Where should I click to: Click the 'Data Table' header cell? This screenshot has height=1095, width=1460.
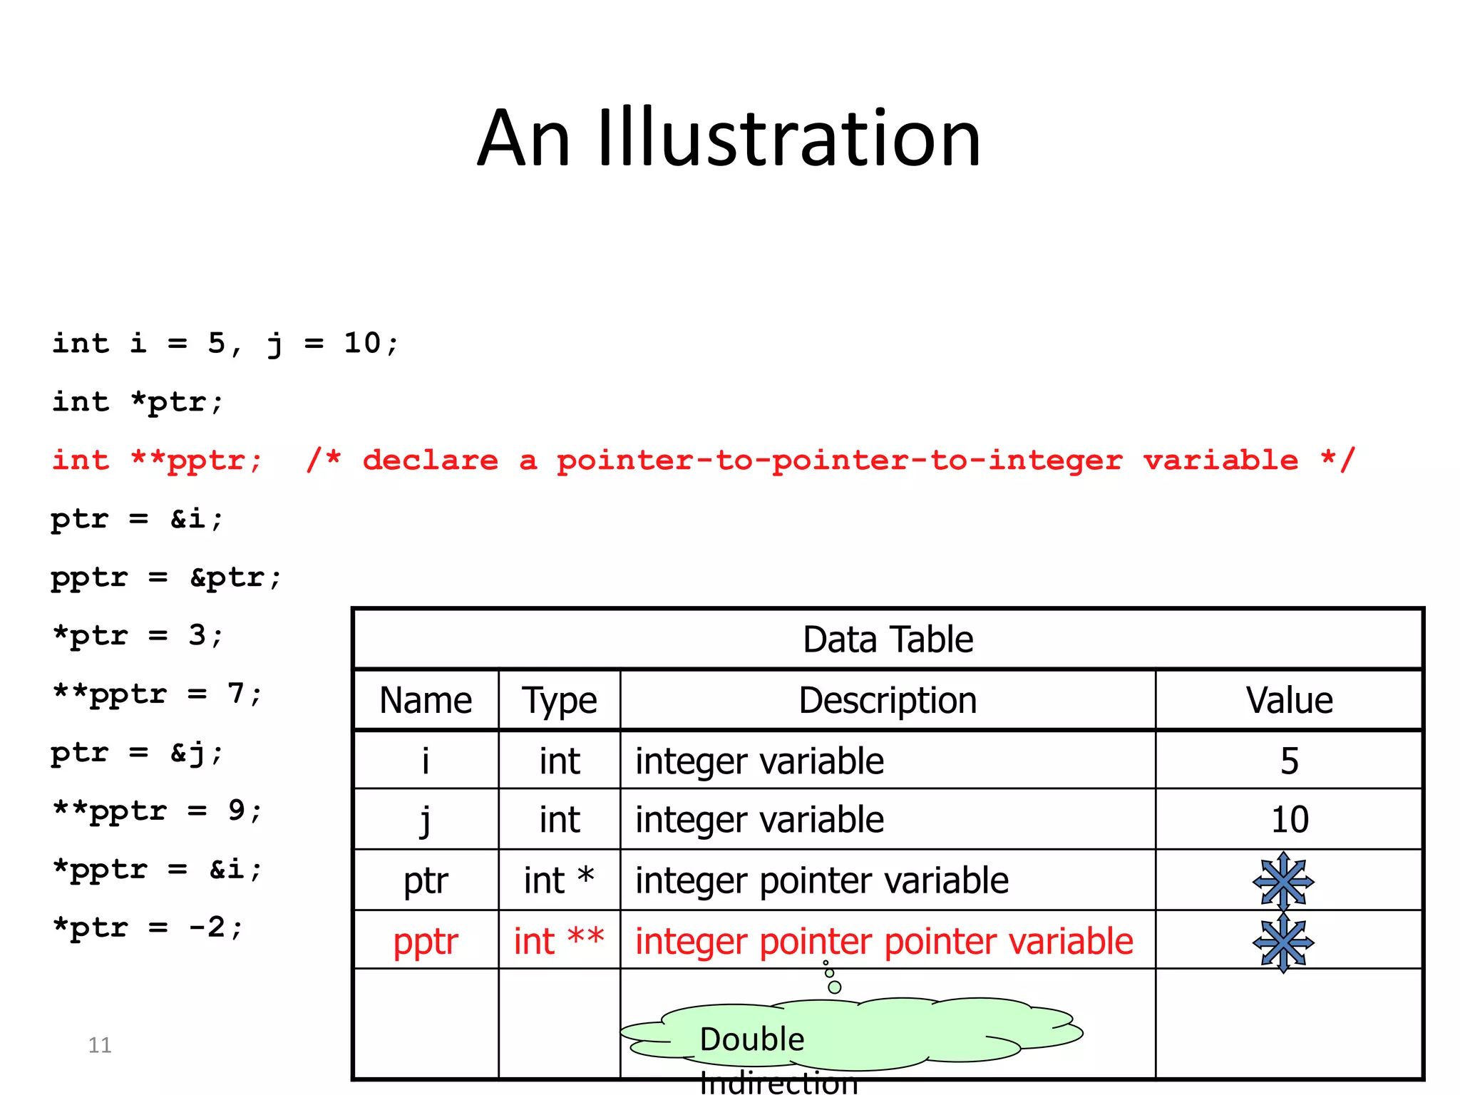coord(888,639)
